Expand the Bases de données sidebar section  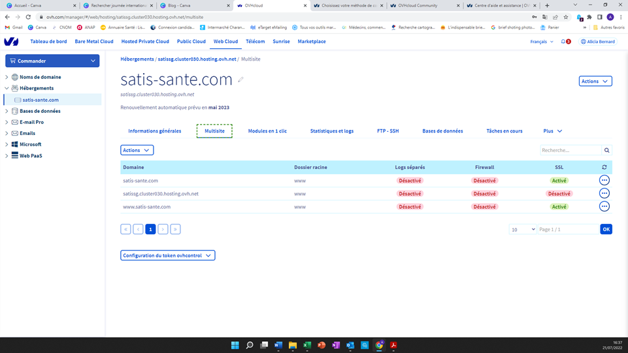[x=7, y=111]
